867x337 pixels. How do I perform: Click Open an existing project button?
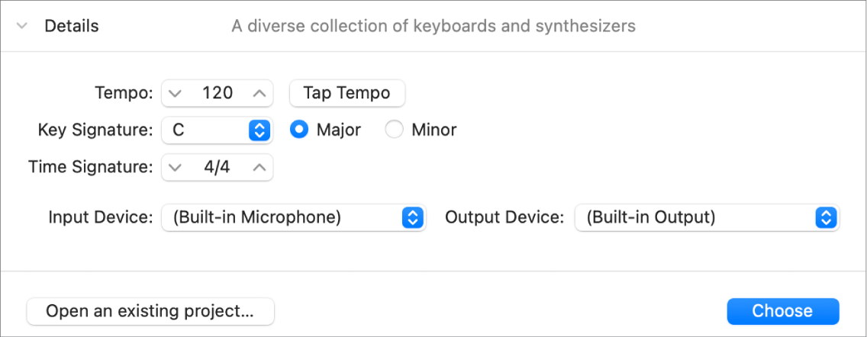150,311
